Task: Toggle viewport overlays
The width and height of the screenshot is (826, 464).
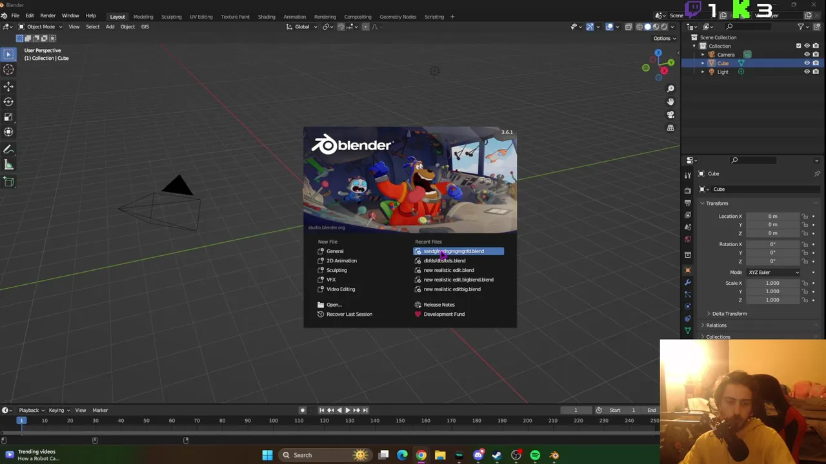Action: 609,26
